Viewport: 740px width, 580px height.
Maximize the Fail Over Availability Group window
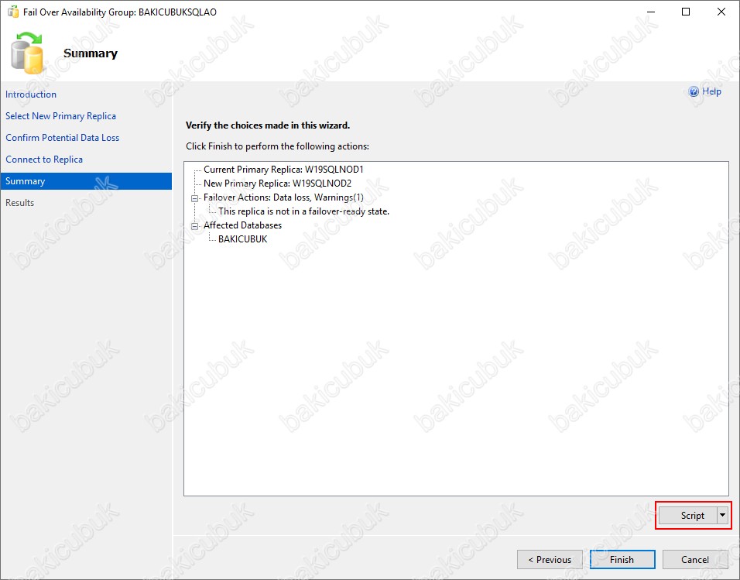click(686, 12)
